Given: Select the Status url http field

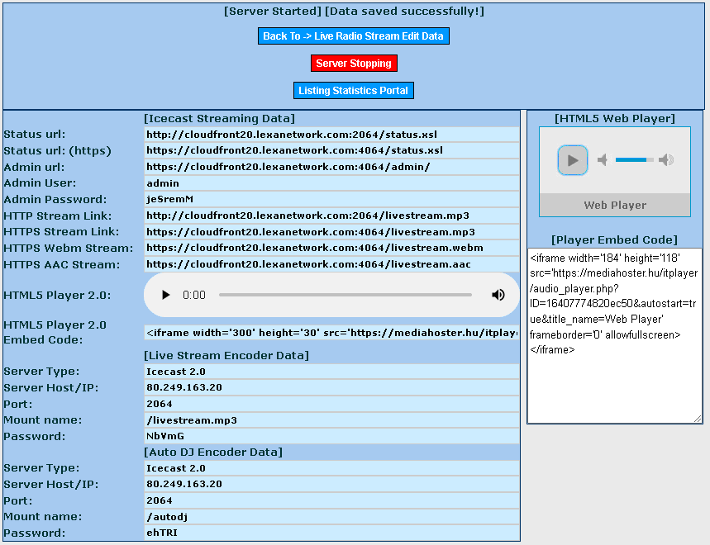Looking at the screenshot, I should click(x=331, y=135).
